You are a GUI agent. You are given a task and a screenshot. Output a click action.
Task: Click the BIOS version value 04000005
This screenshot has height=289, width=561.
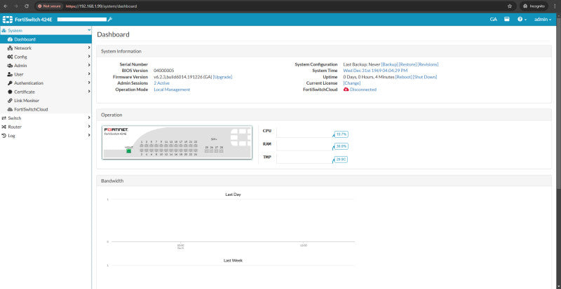(164, 71)
